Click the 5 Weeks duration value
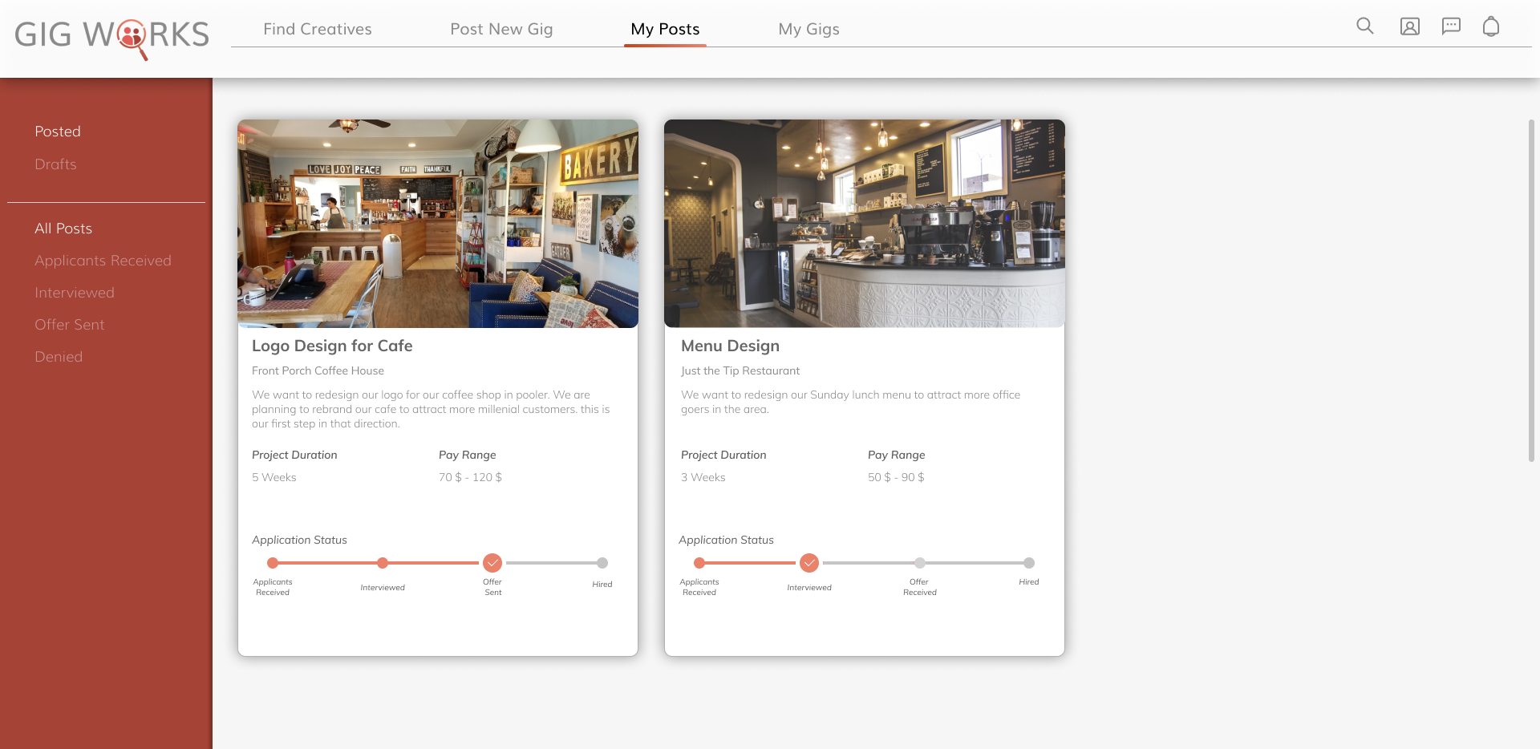1540x749 pixels. pos(274,477)
